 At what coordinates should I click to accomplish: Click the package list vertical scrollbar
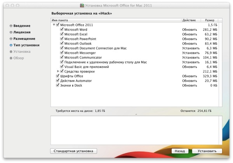[x=220, y=64]
